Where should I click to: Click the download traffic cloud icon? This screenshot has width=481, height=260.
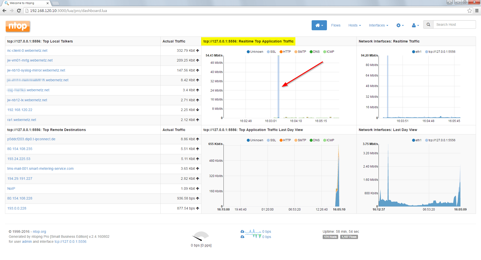point(242,237)
